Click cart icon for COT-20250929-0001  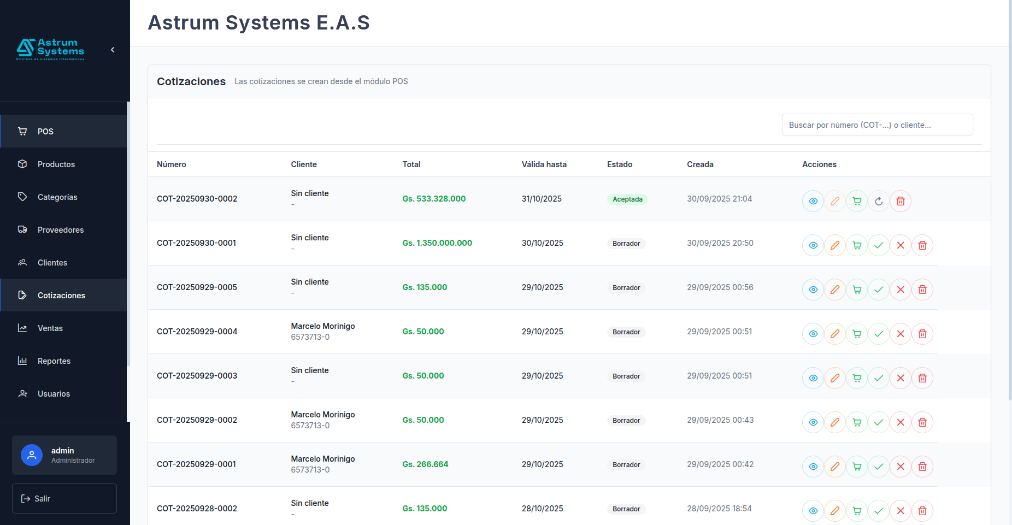click(x=856, y=467)
